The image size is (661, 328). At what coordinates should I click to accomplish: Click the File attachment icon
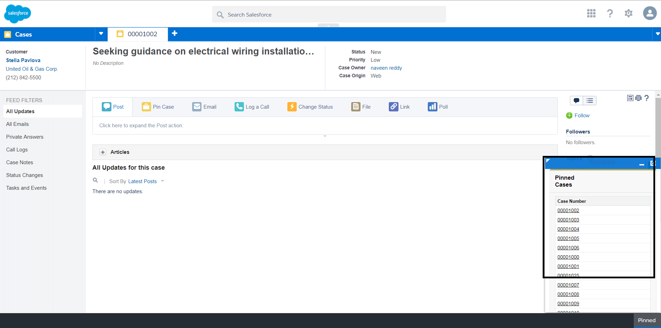tap(356, 107)
